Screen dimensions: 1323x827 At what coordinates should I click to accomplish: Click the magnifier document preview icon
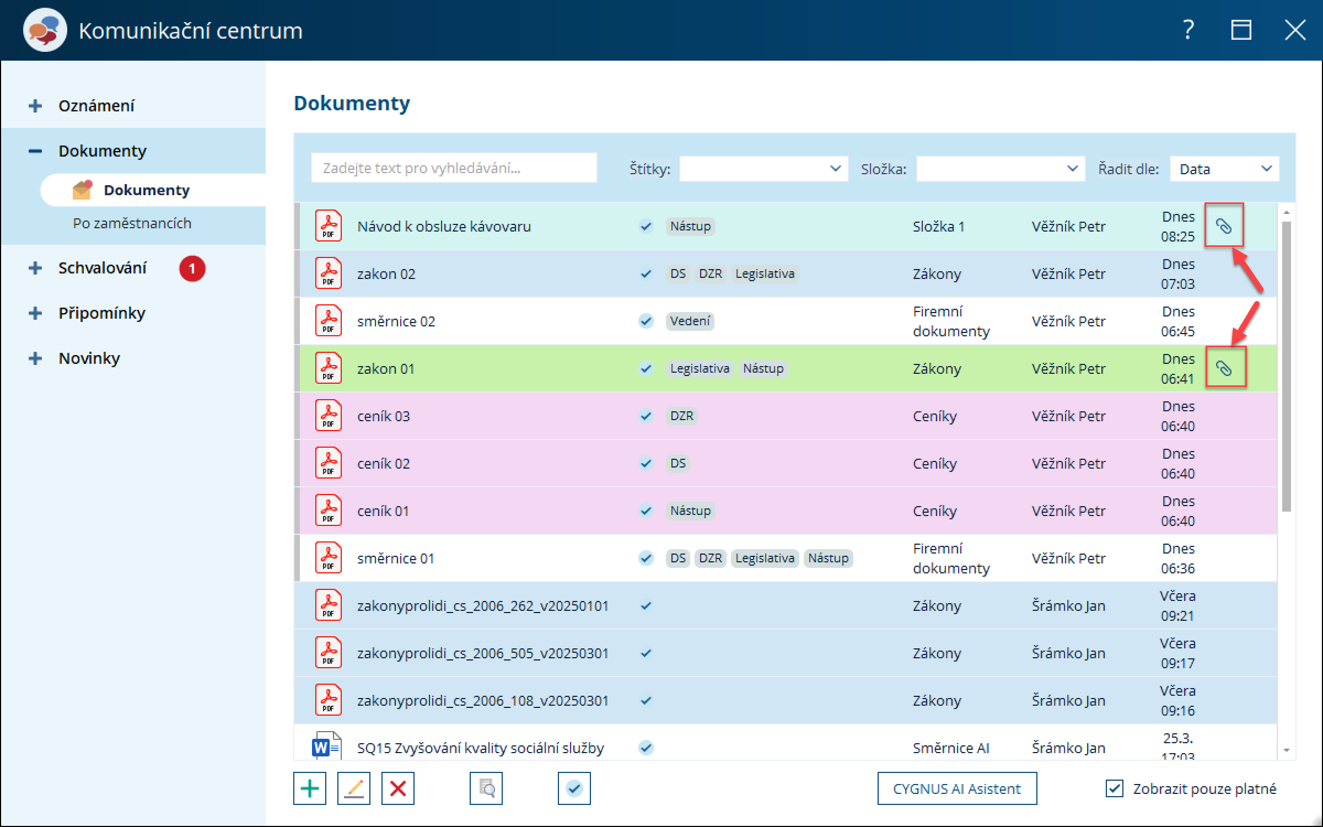tap(486, 788)
